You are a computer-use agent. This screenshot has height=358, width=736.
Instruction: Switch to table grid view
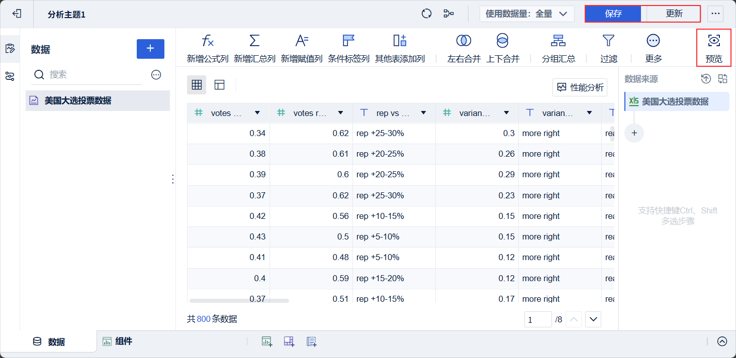point(197,85)
